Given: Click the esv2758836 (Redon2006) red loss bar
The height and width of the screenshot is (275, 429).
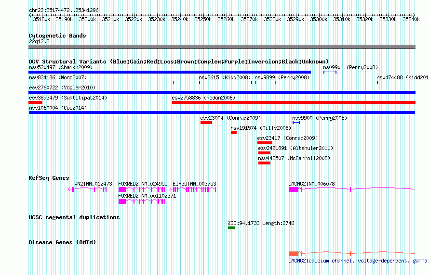Looking at the screenshot, I should click(x=294, y=102).
